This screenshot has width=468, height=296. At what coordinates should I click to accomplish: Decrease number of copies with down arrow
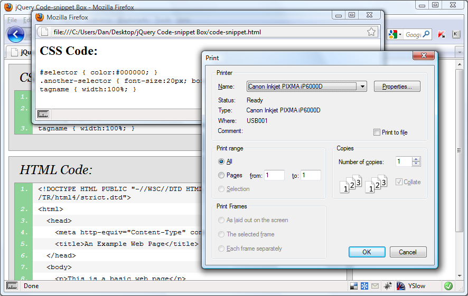pos(416,164)
